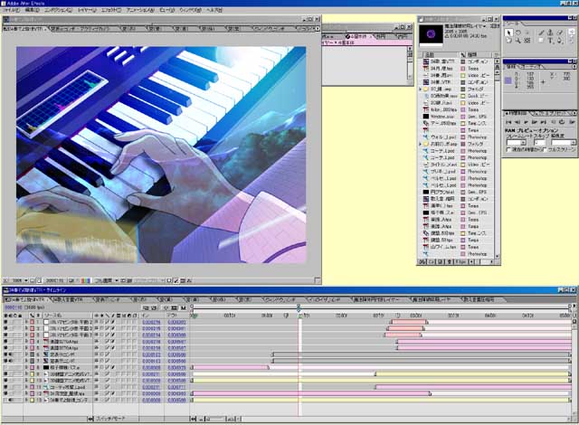Select the Zoom magnifier tool

tap(518, 41)
